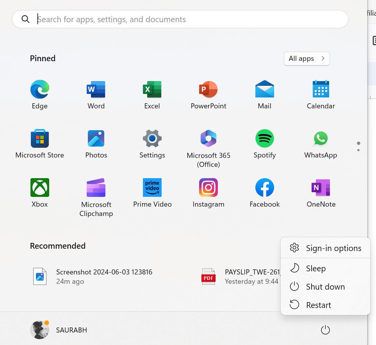This screenshot has height=345, width=376.
Task: Open the recommended Screenshot 2024-06-03 file
Action: (x=103, y=276)
